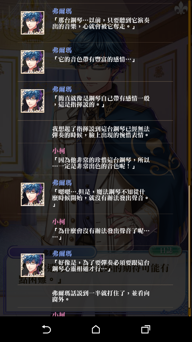This screenshot has height=342, width=192.
Task: Tap the 小柯 name above「為什麼會沒有辦法」
Action: pos(59,221)
